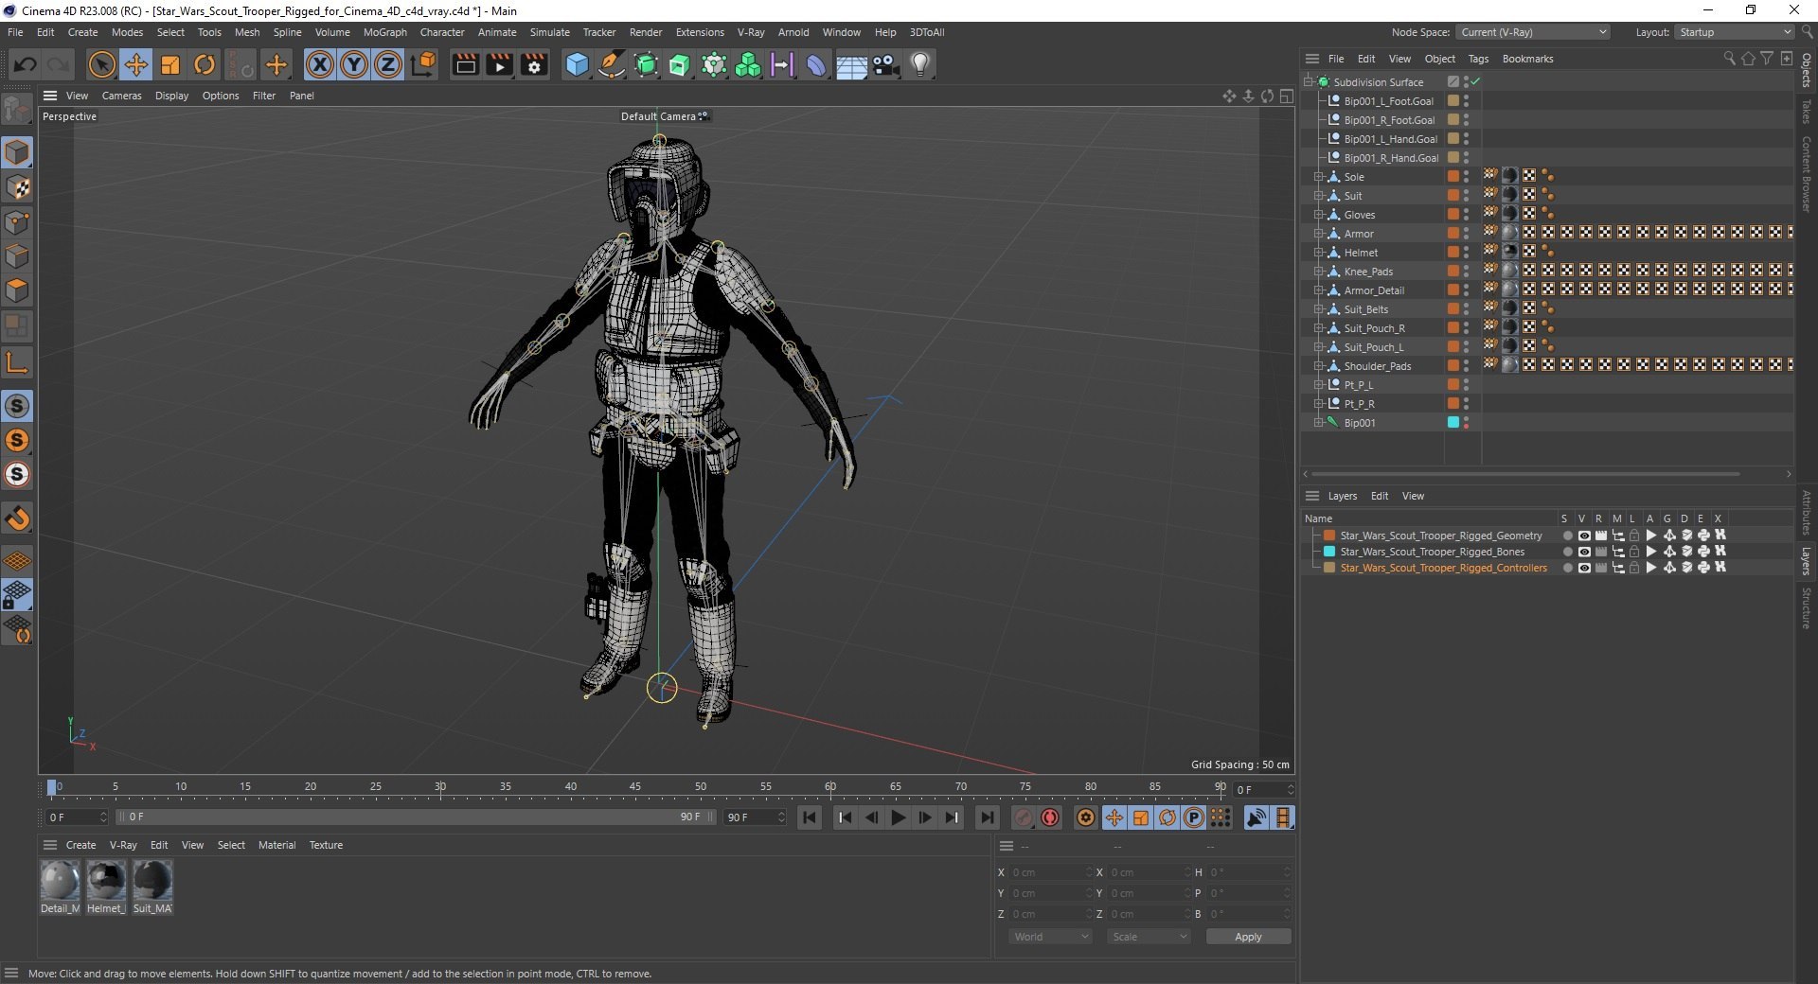Open the World coordinate dropdown

(1051, 937)
